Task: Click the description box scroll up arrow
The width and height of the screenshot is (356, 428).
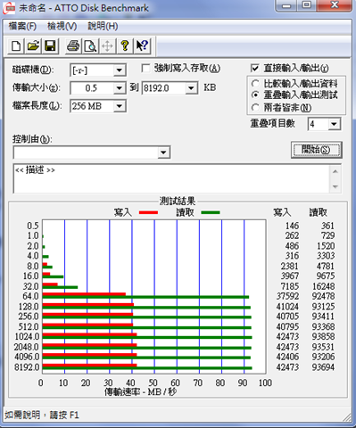Action: coord(335,171)
